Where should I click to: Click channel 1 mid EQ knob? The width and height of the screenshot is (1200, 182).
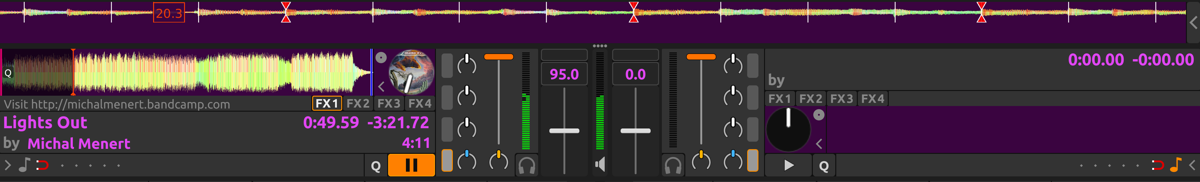point(467,96)
